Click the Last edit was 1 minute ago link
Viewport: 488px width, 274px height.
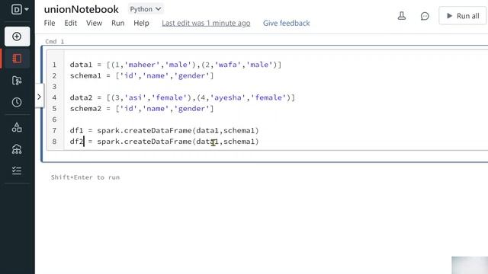(x=206, y=24)
